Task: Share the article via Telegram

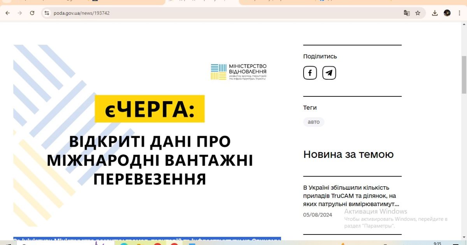Action: pos(329,73)
